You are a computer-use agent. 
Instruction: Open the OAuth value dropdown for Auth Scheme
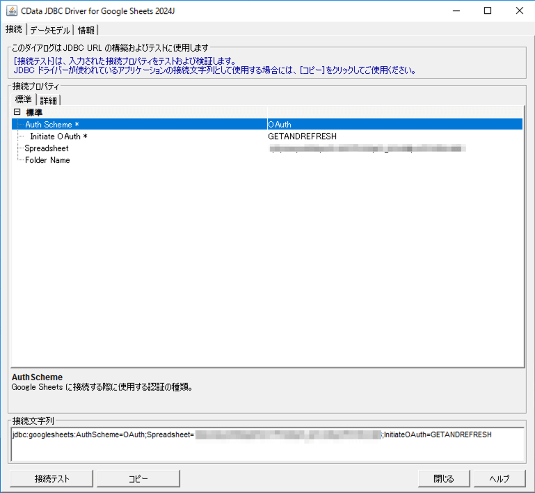[394, 124]
